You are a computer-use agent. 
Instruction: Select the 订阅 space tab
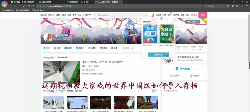pos(103,48)
